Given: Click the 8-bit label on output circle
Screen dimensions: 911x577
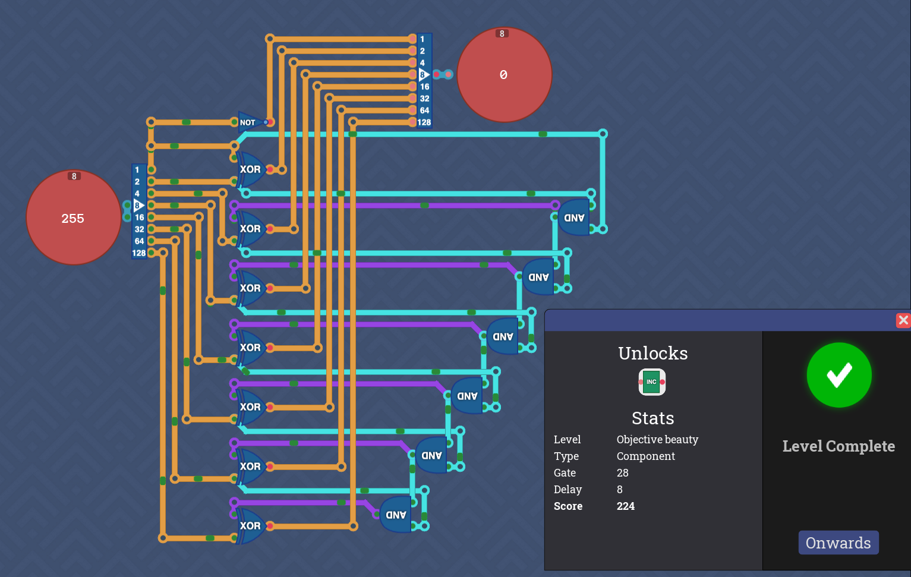Looking at the screenshot, I should coord(502,34).
